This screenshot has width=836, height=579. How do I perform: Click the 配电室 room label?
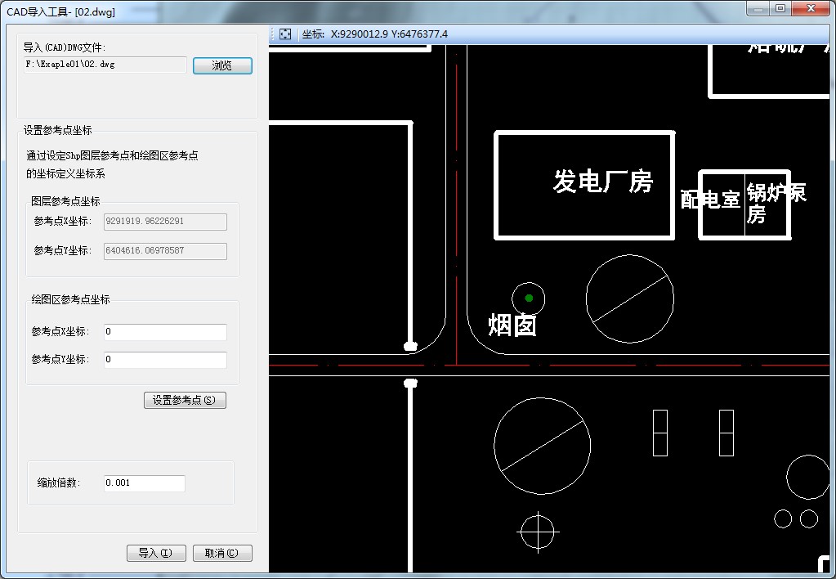coord(711,199)
